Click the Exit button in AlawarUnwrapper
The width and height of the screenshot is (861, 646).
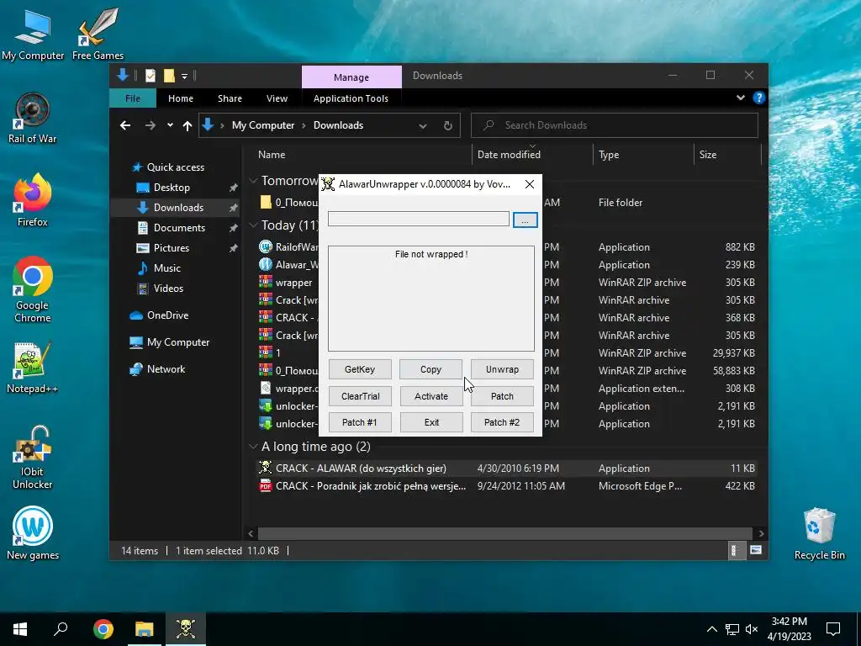pos(431,422)
